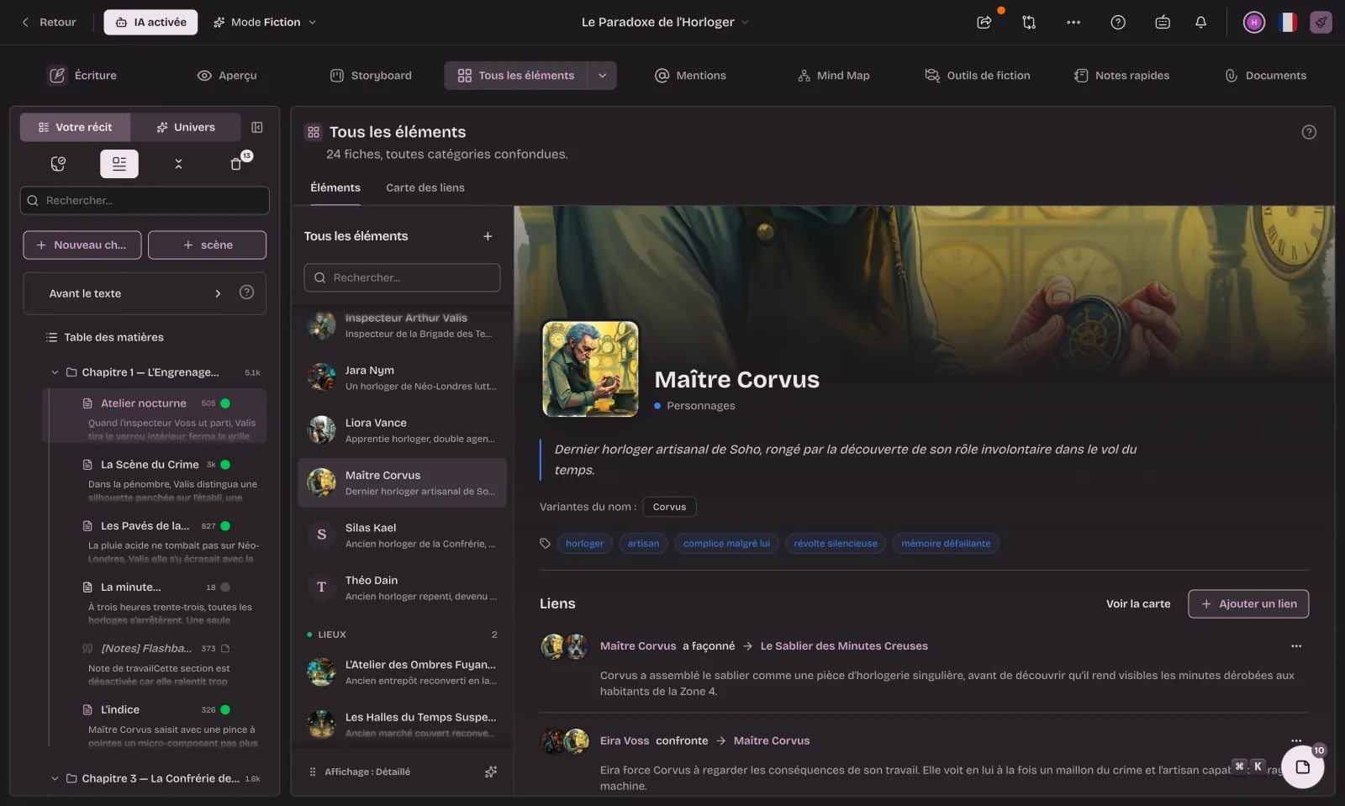Open the Mode Fiction dropdown
1345x806 pixels.
point(265,23)
